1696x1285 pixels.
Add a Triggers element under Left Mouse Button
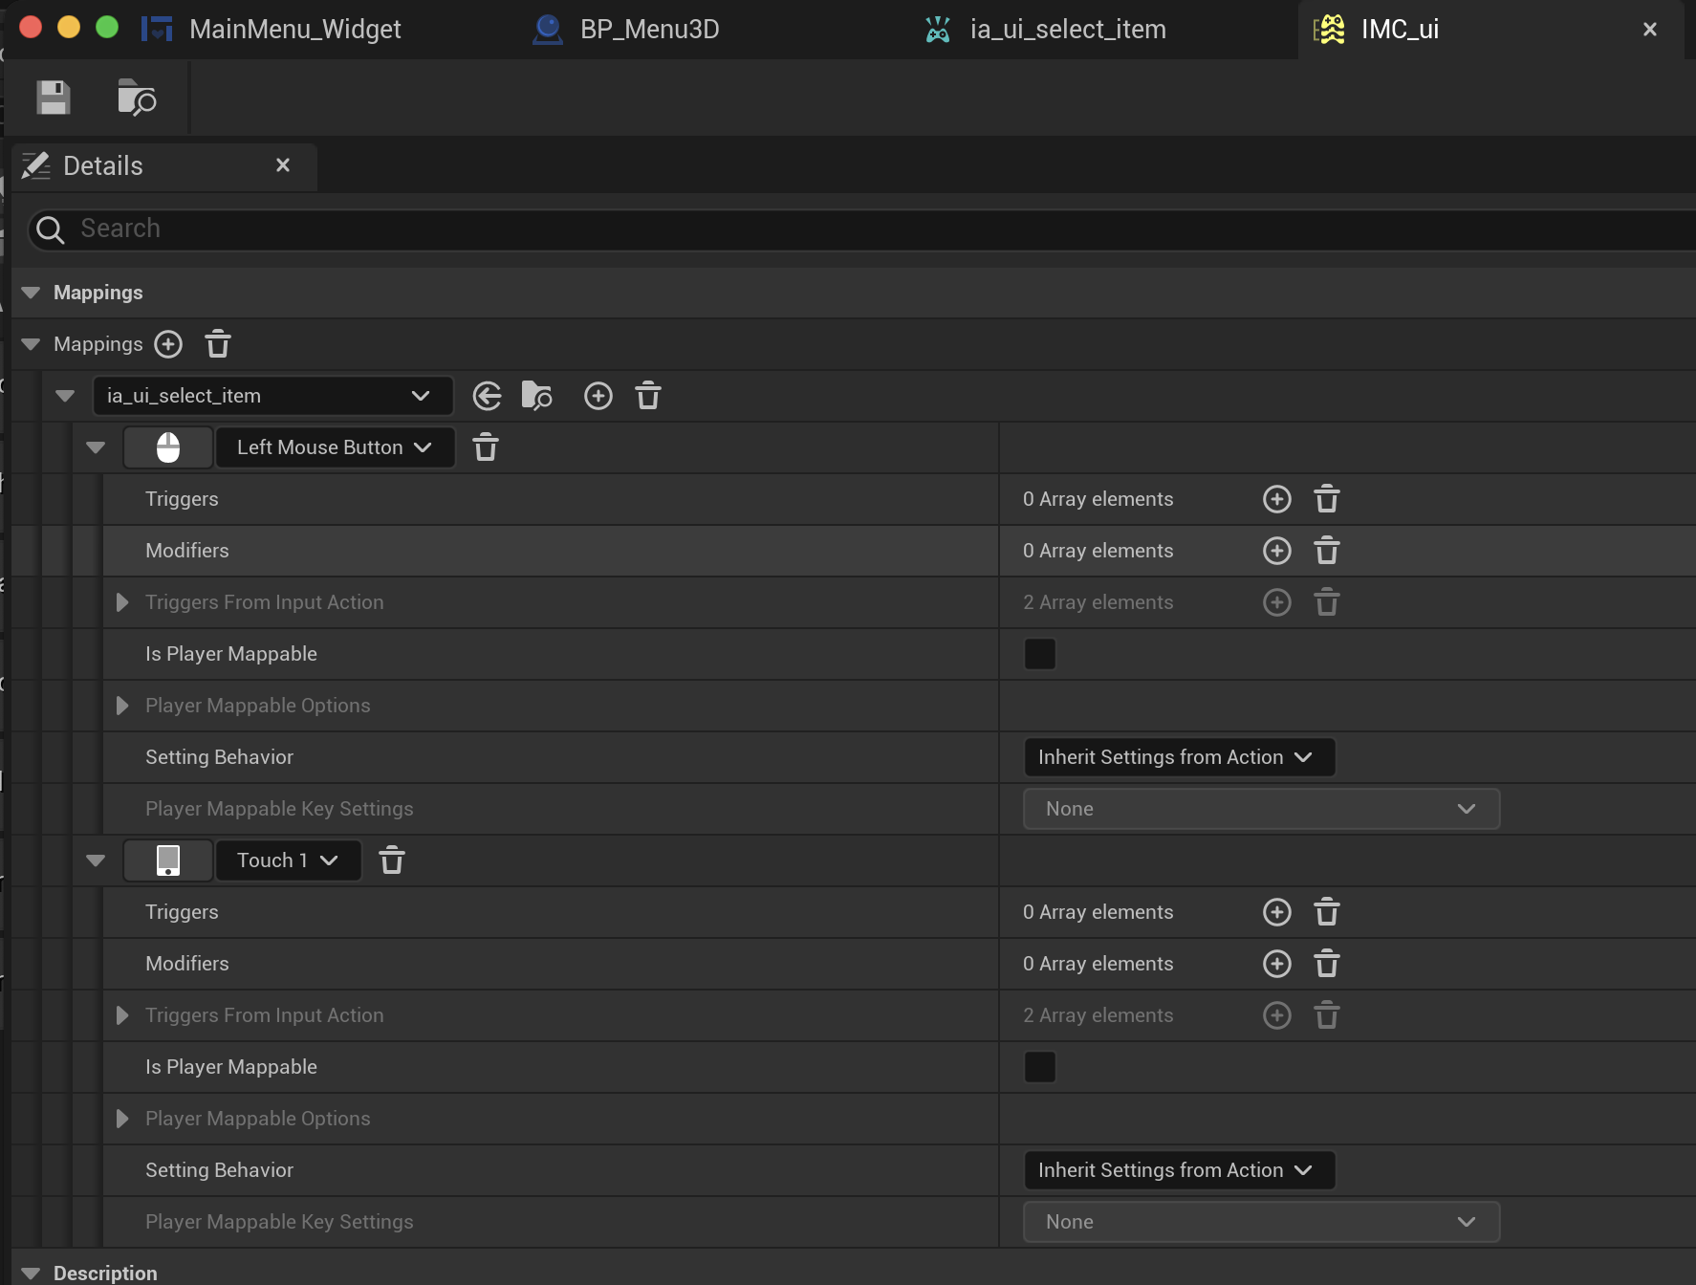1277,499
